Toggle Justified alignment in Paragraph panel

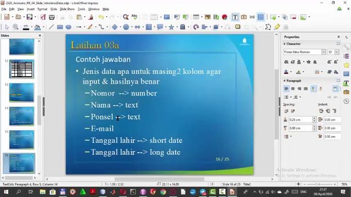pos(306,89)
